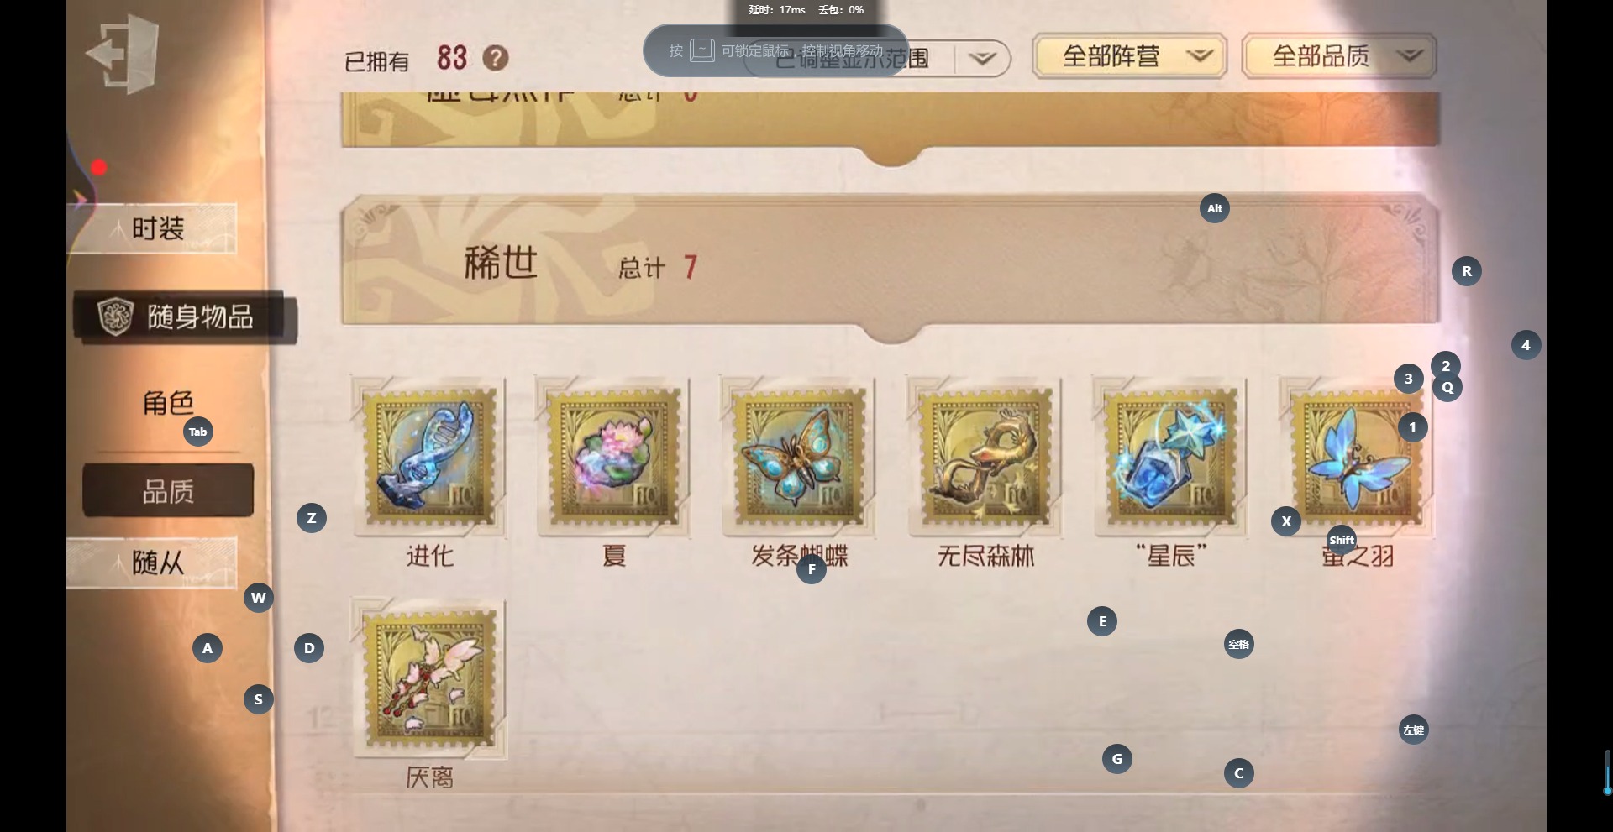The image size is (1613, 832).
Task: Open the display range dropdown arrow
Action: point(982,59)
